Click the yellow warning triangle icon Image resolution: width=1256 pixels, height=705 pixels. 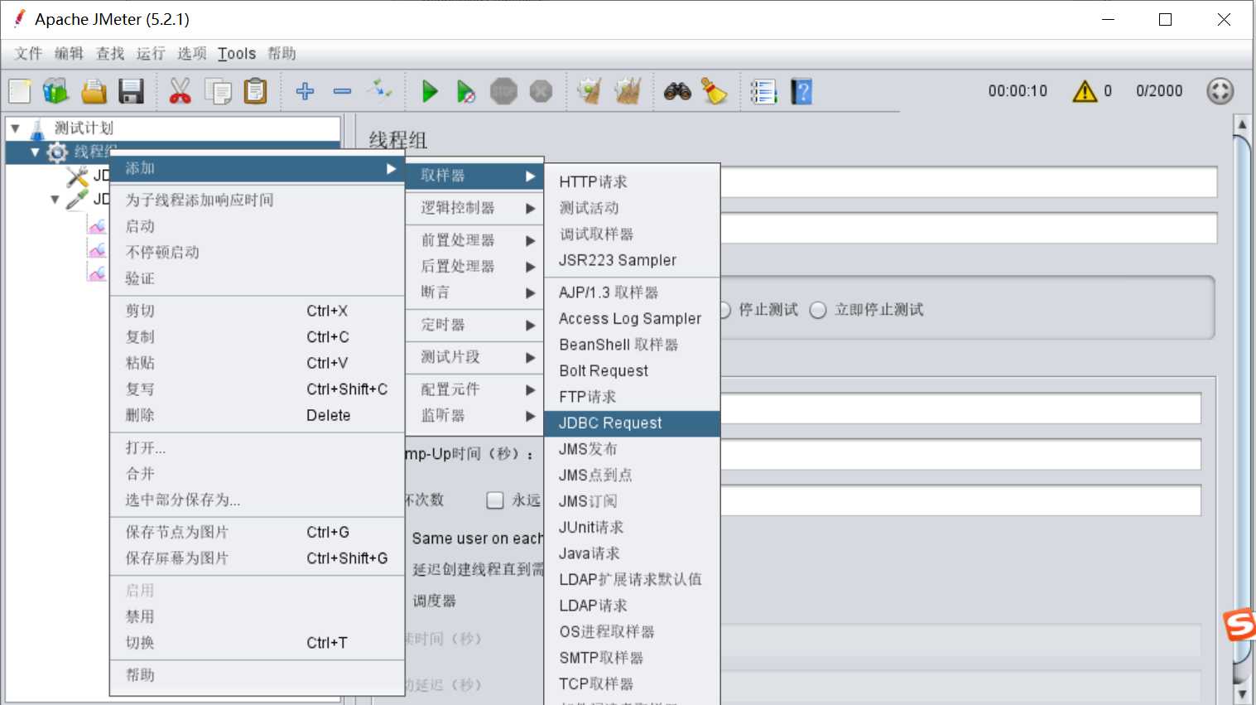tap(1085, 91)
